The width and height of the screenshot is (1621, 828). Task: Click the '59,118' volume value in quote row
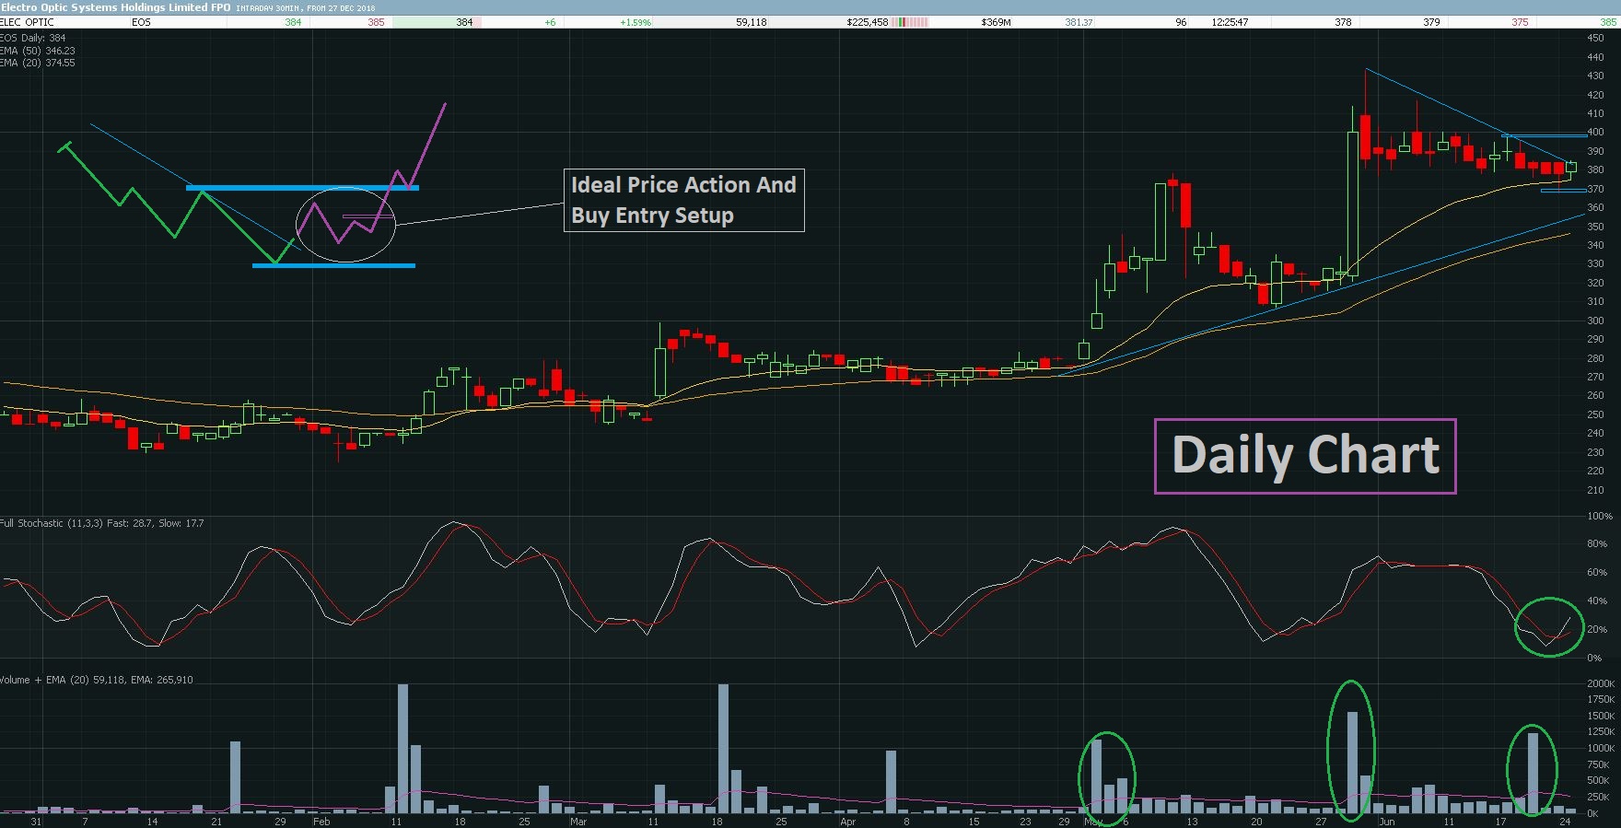click(751, 22)
